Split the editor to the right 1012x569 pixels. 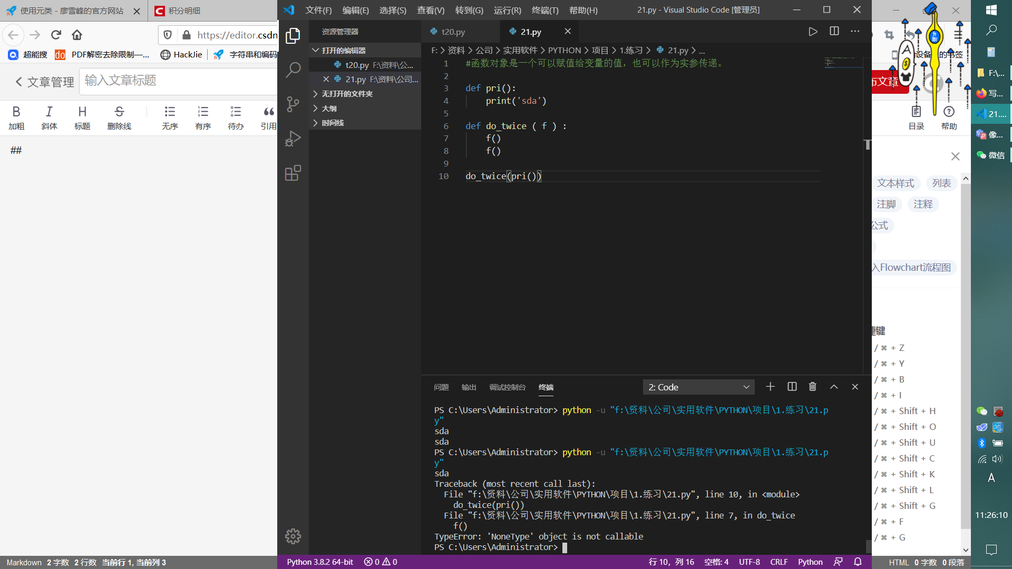(x=834, y=32)
